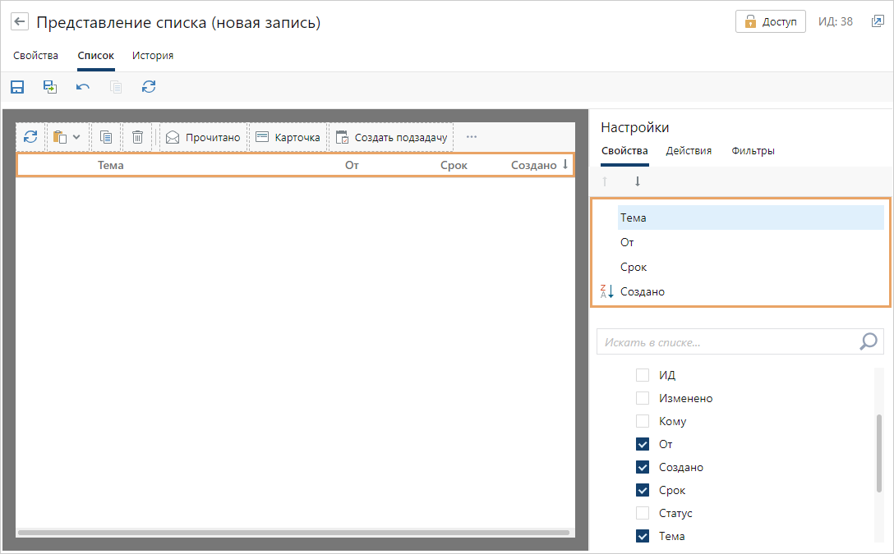Switch to the История tab

click(x=153, y=56)
